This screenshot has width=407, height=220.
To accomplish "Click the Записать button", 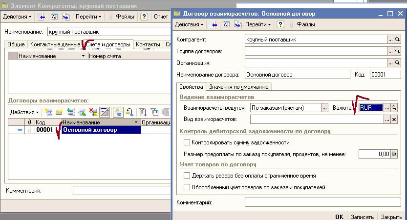I will (x=363, y=217).
